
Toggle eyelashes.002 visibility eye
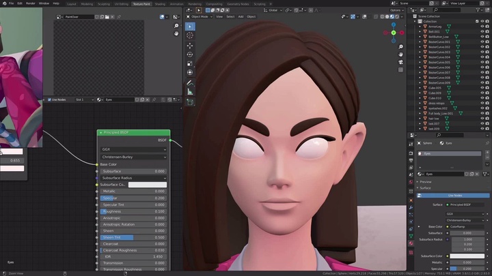482,108
